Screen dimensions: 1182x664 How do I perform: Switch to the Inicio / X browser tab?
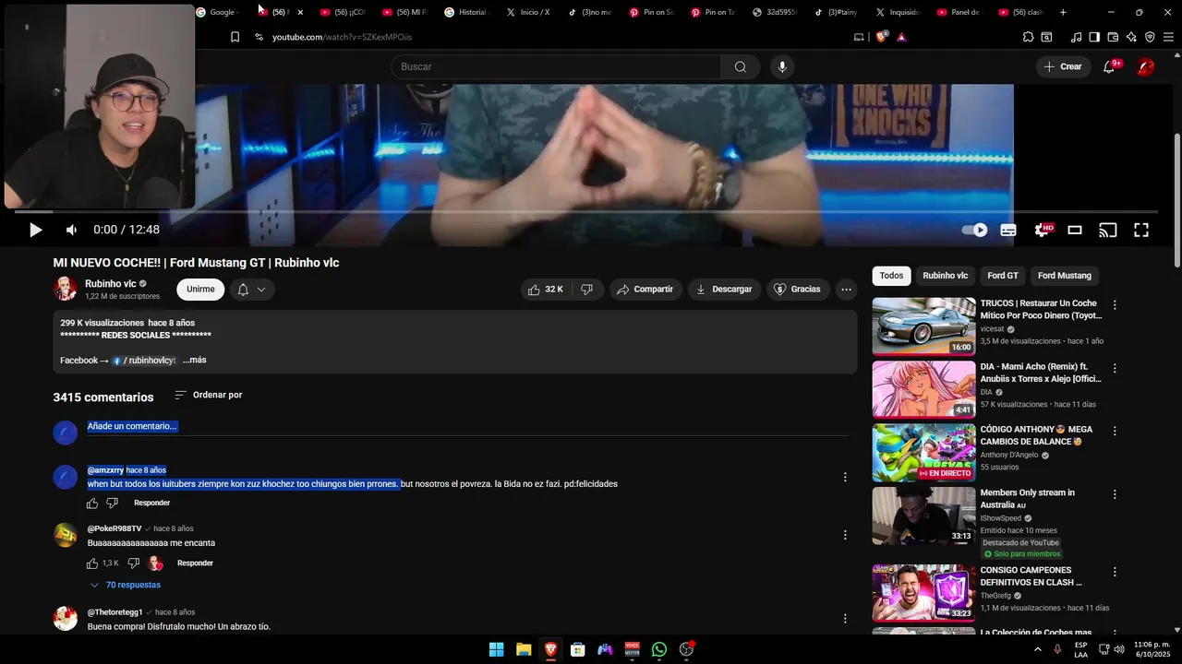coord(528,12)
